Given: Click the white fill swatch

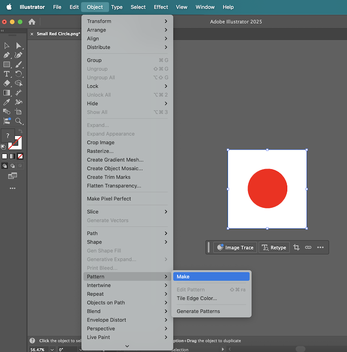Looking at the screenshot, I should [5, 156].
